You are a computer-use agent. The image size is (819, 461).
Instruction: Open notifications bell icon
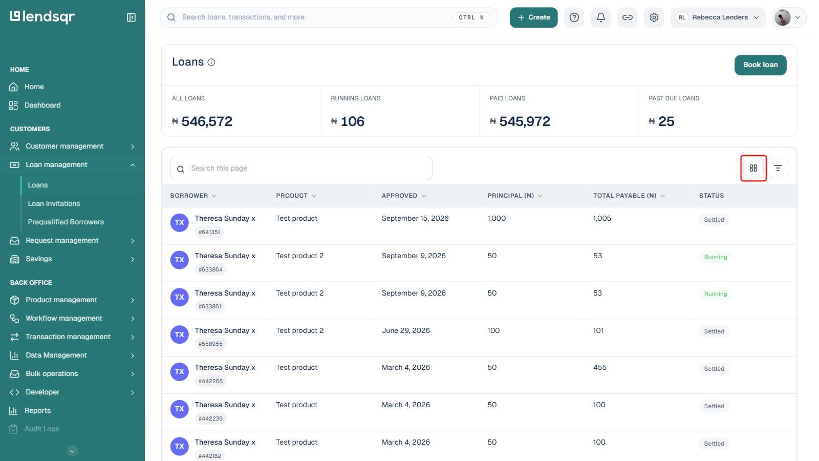(601, 17)
